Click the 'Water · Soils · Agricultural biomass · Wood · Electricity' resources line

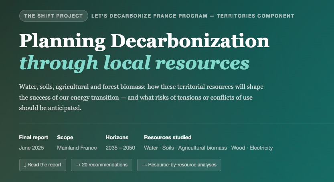point(208,148)
